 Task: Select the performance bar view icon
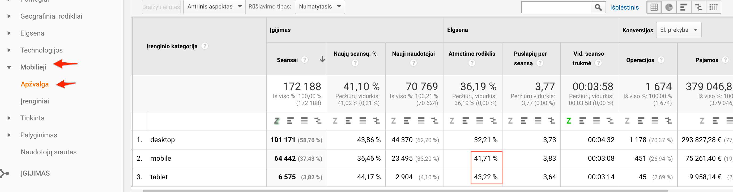click(684, 7)
